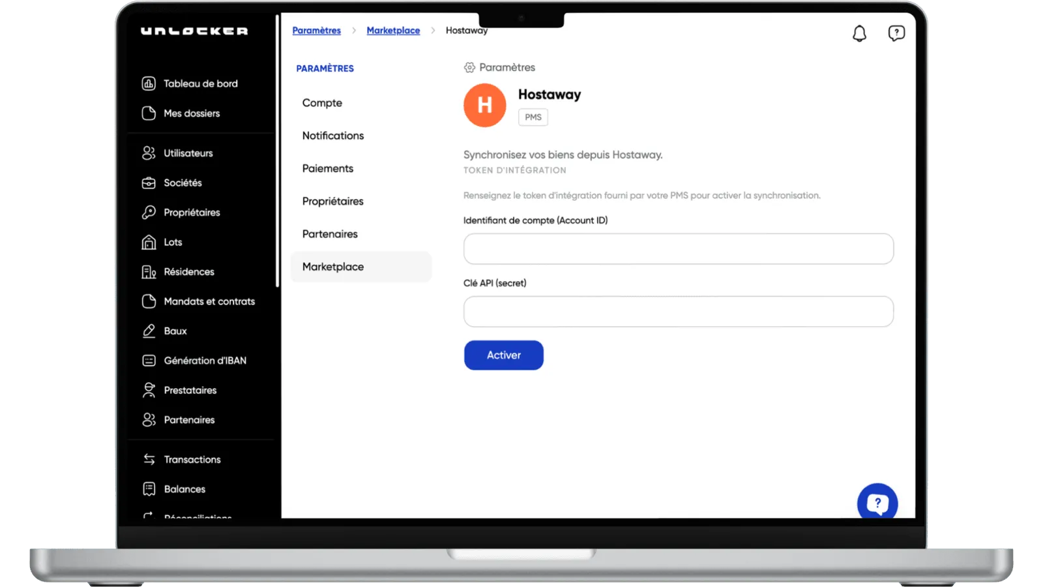Click the Tableau de bord icon
Image resolution: width=1043 pixels, height=587 pixels.
click(149, 83)
